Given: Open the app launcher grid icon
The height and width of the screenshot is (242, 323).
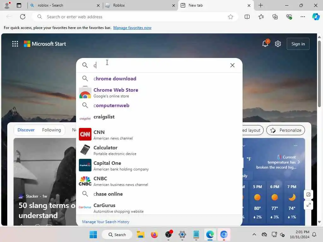Looking at the screenshot, I should click(x=15, y=44).
